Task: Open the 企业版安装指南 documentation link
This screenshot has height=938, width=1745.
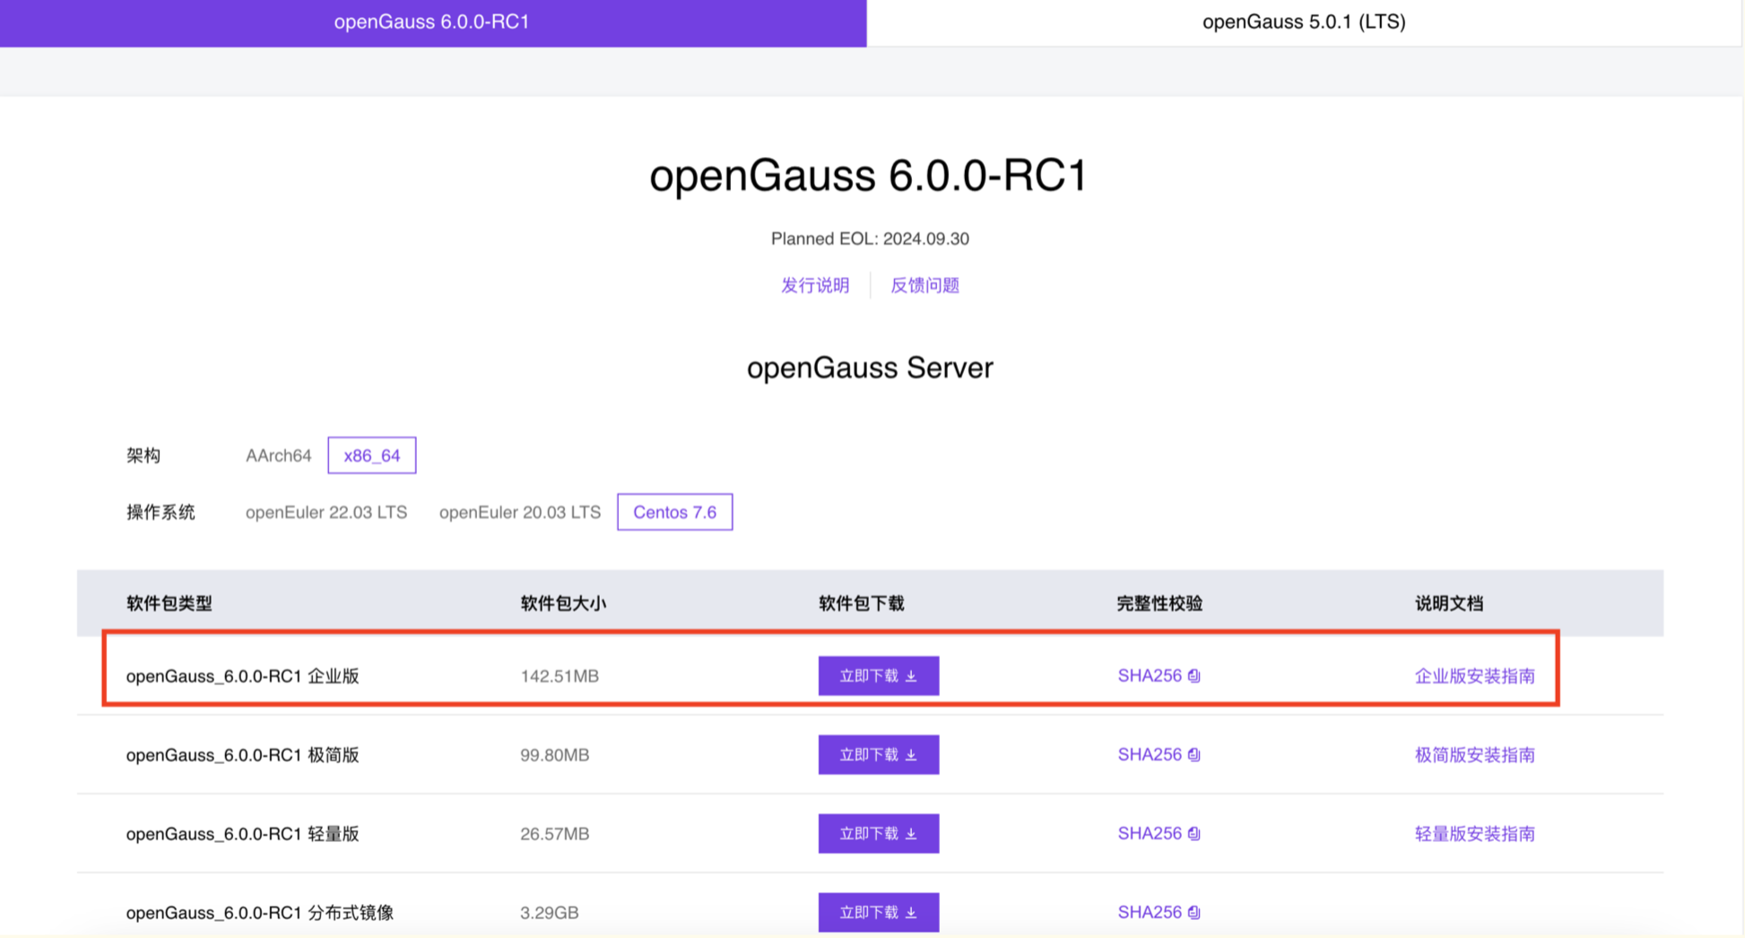Action: click(1475, 676)
